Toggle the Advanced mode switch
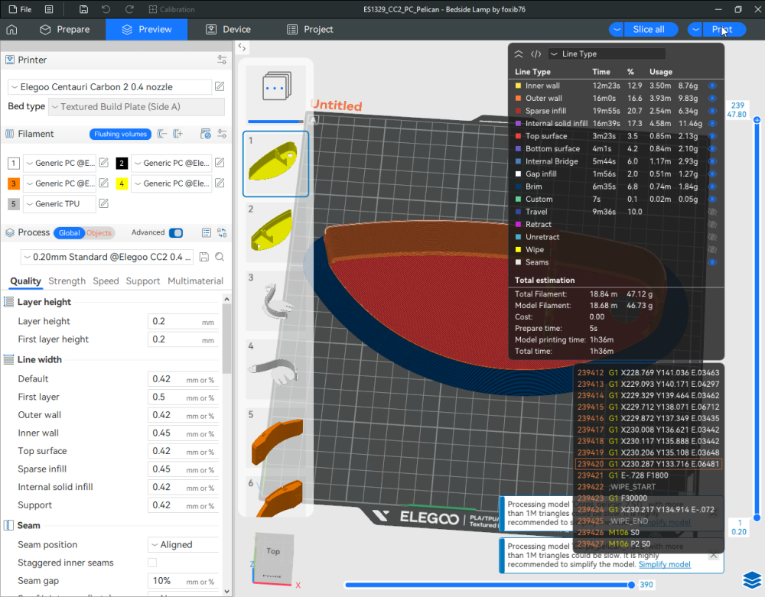Viewport: 765px width, 597px height. click(x=176, y=233)
